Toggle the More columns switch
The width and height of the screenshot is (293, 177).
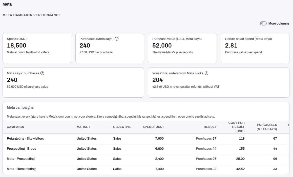pyautogui.click(x=263, y=23)
